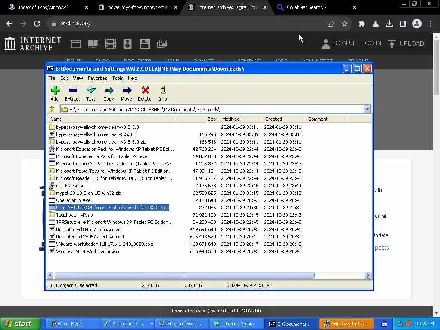The image size is (440, 330).
Task: Click the Test toolbar icon
Action: click(x=91, y=93)
